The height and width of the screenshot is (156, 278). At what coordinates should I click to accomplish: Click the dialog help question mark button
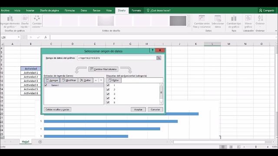pyautogui.click(x=152, y=50)
